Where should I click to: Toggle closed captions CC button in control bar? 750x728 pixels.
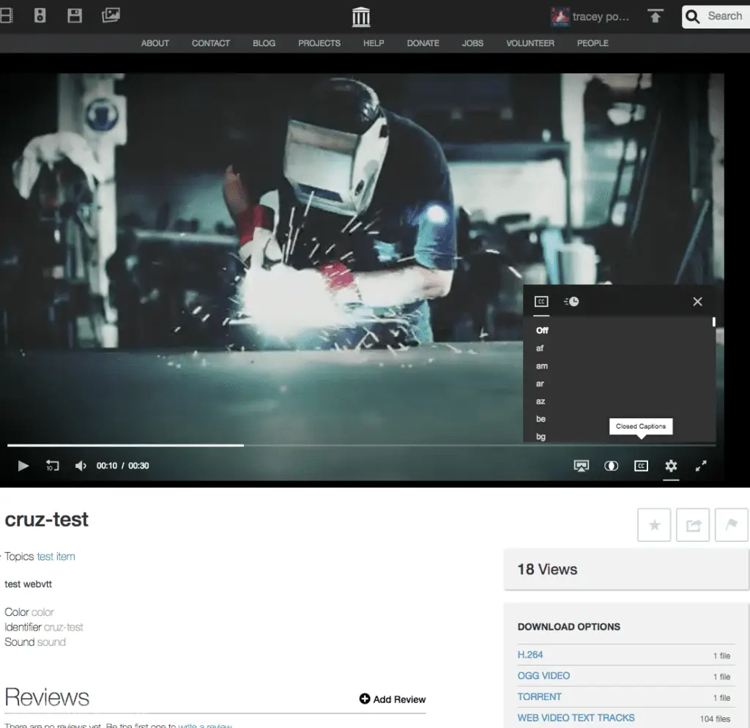(x=641, y=466)
